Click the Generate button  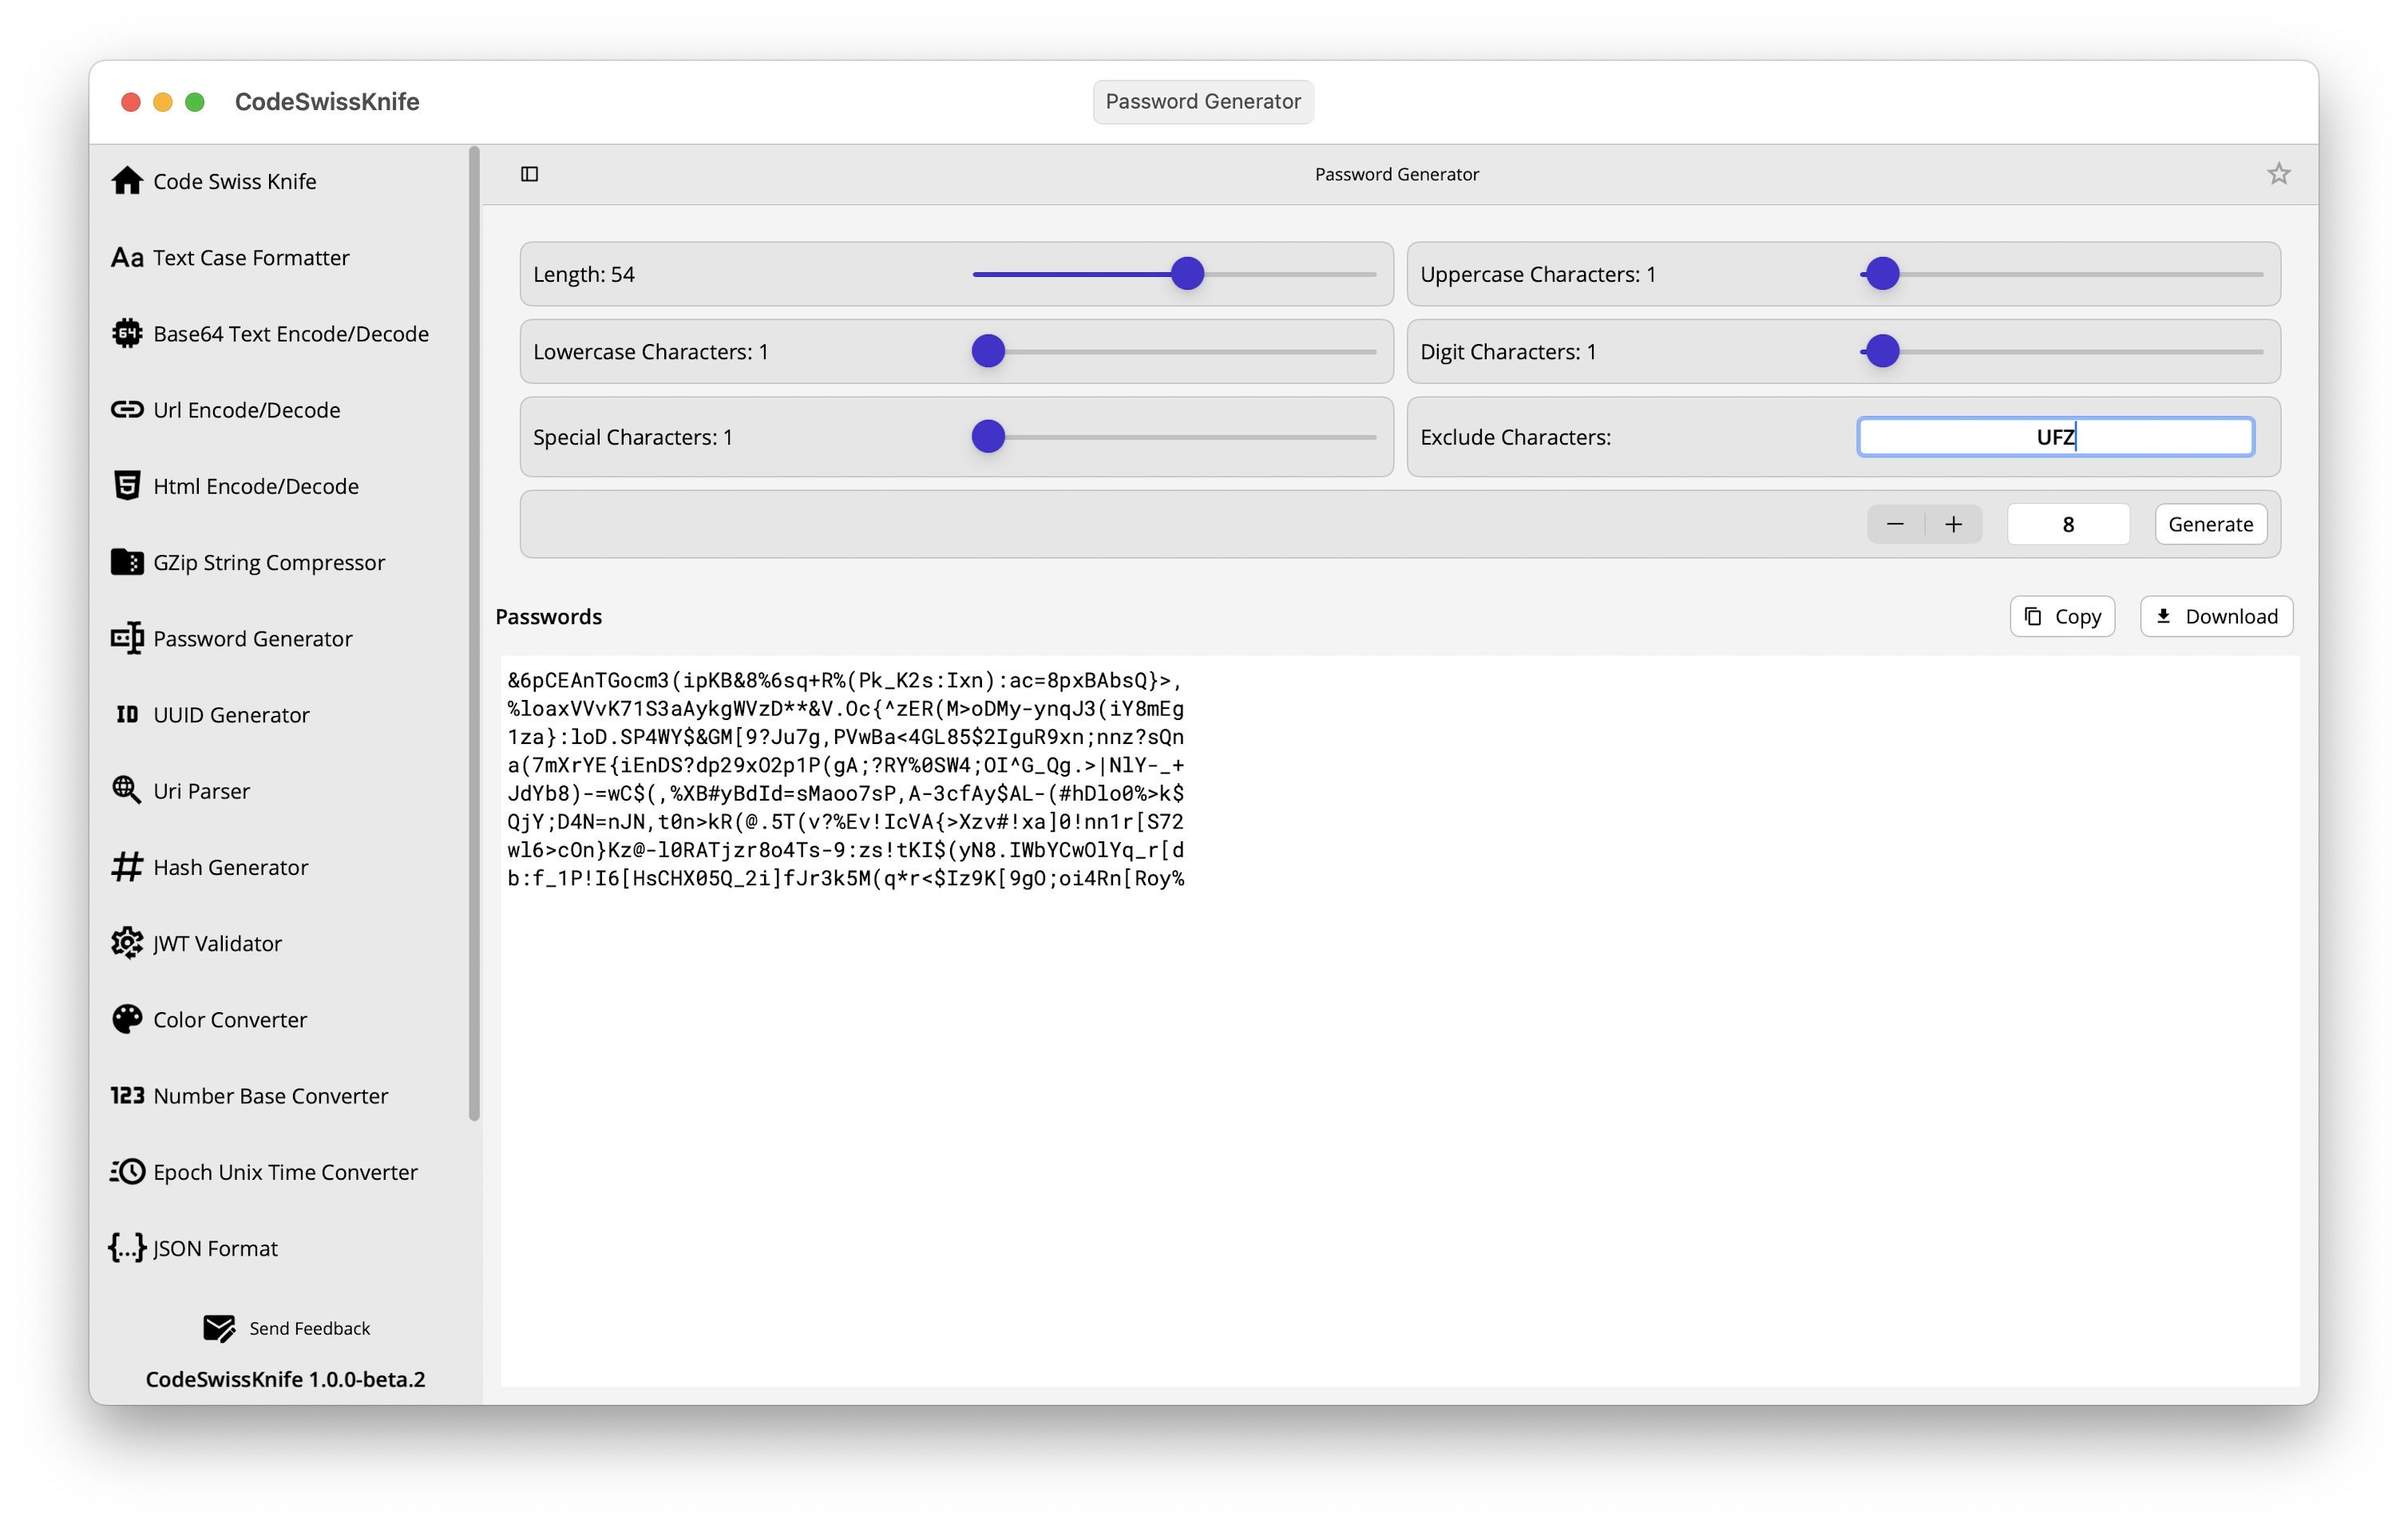click(x=2210, y=524)
